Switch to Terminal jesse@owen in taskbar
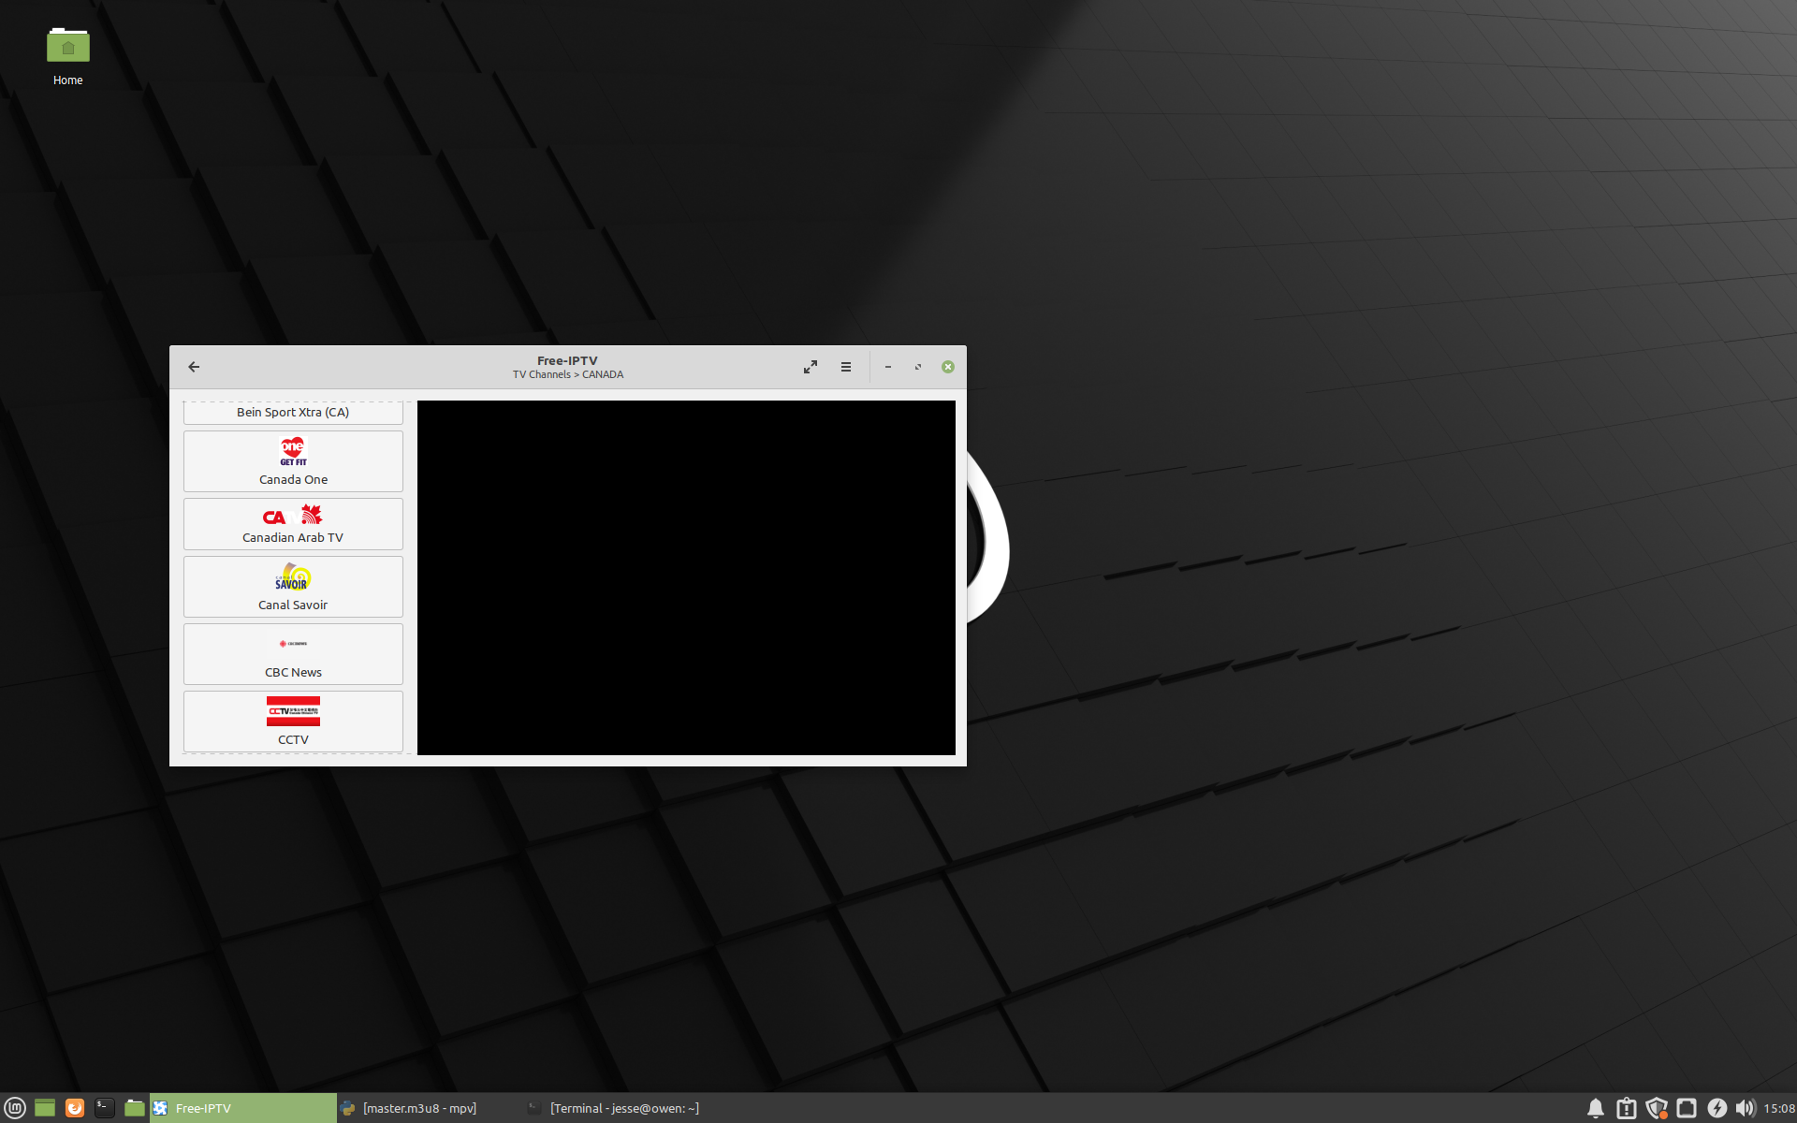Viewport: 1797px width, 1123px height. [x=618, y=1108]
